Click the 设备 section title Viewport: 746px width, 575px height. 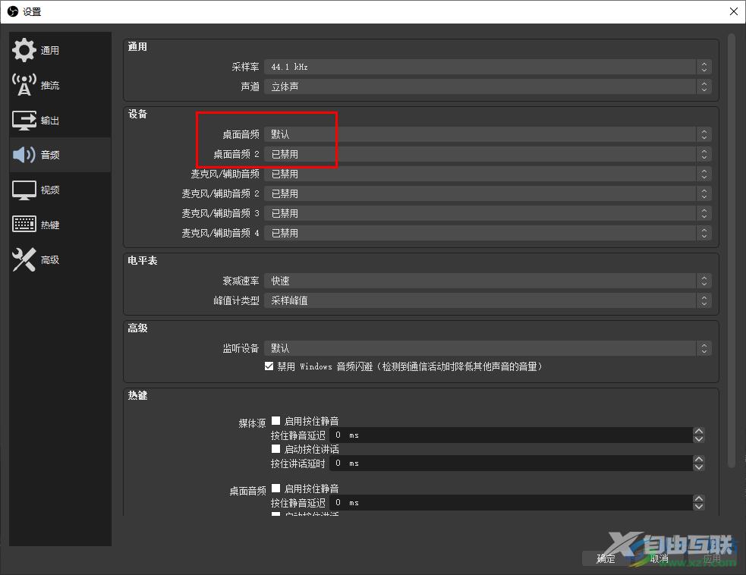[x=137, y=114]
